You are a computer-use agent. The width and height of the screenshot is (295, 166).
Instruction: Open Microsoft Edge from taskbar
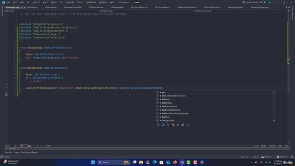click(x=155, y=162)
